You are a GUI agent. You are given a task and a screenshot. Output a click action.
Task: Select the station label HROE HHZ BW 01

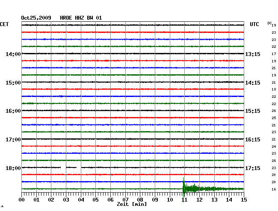point(81,18)
